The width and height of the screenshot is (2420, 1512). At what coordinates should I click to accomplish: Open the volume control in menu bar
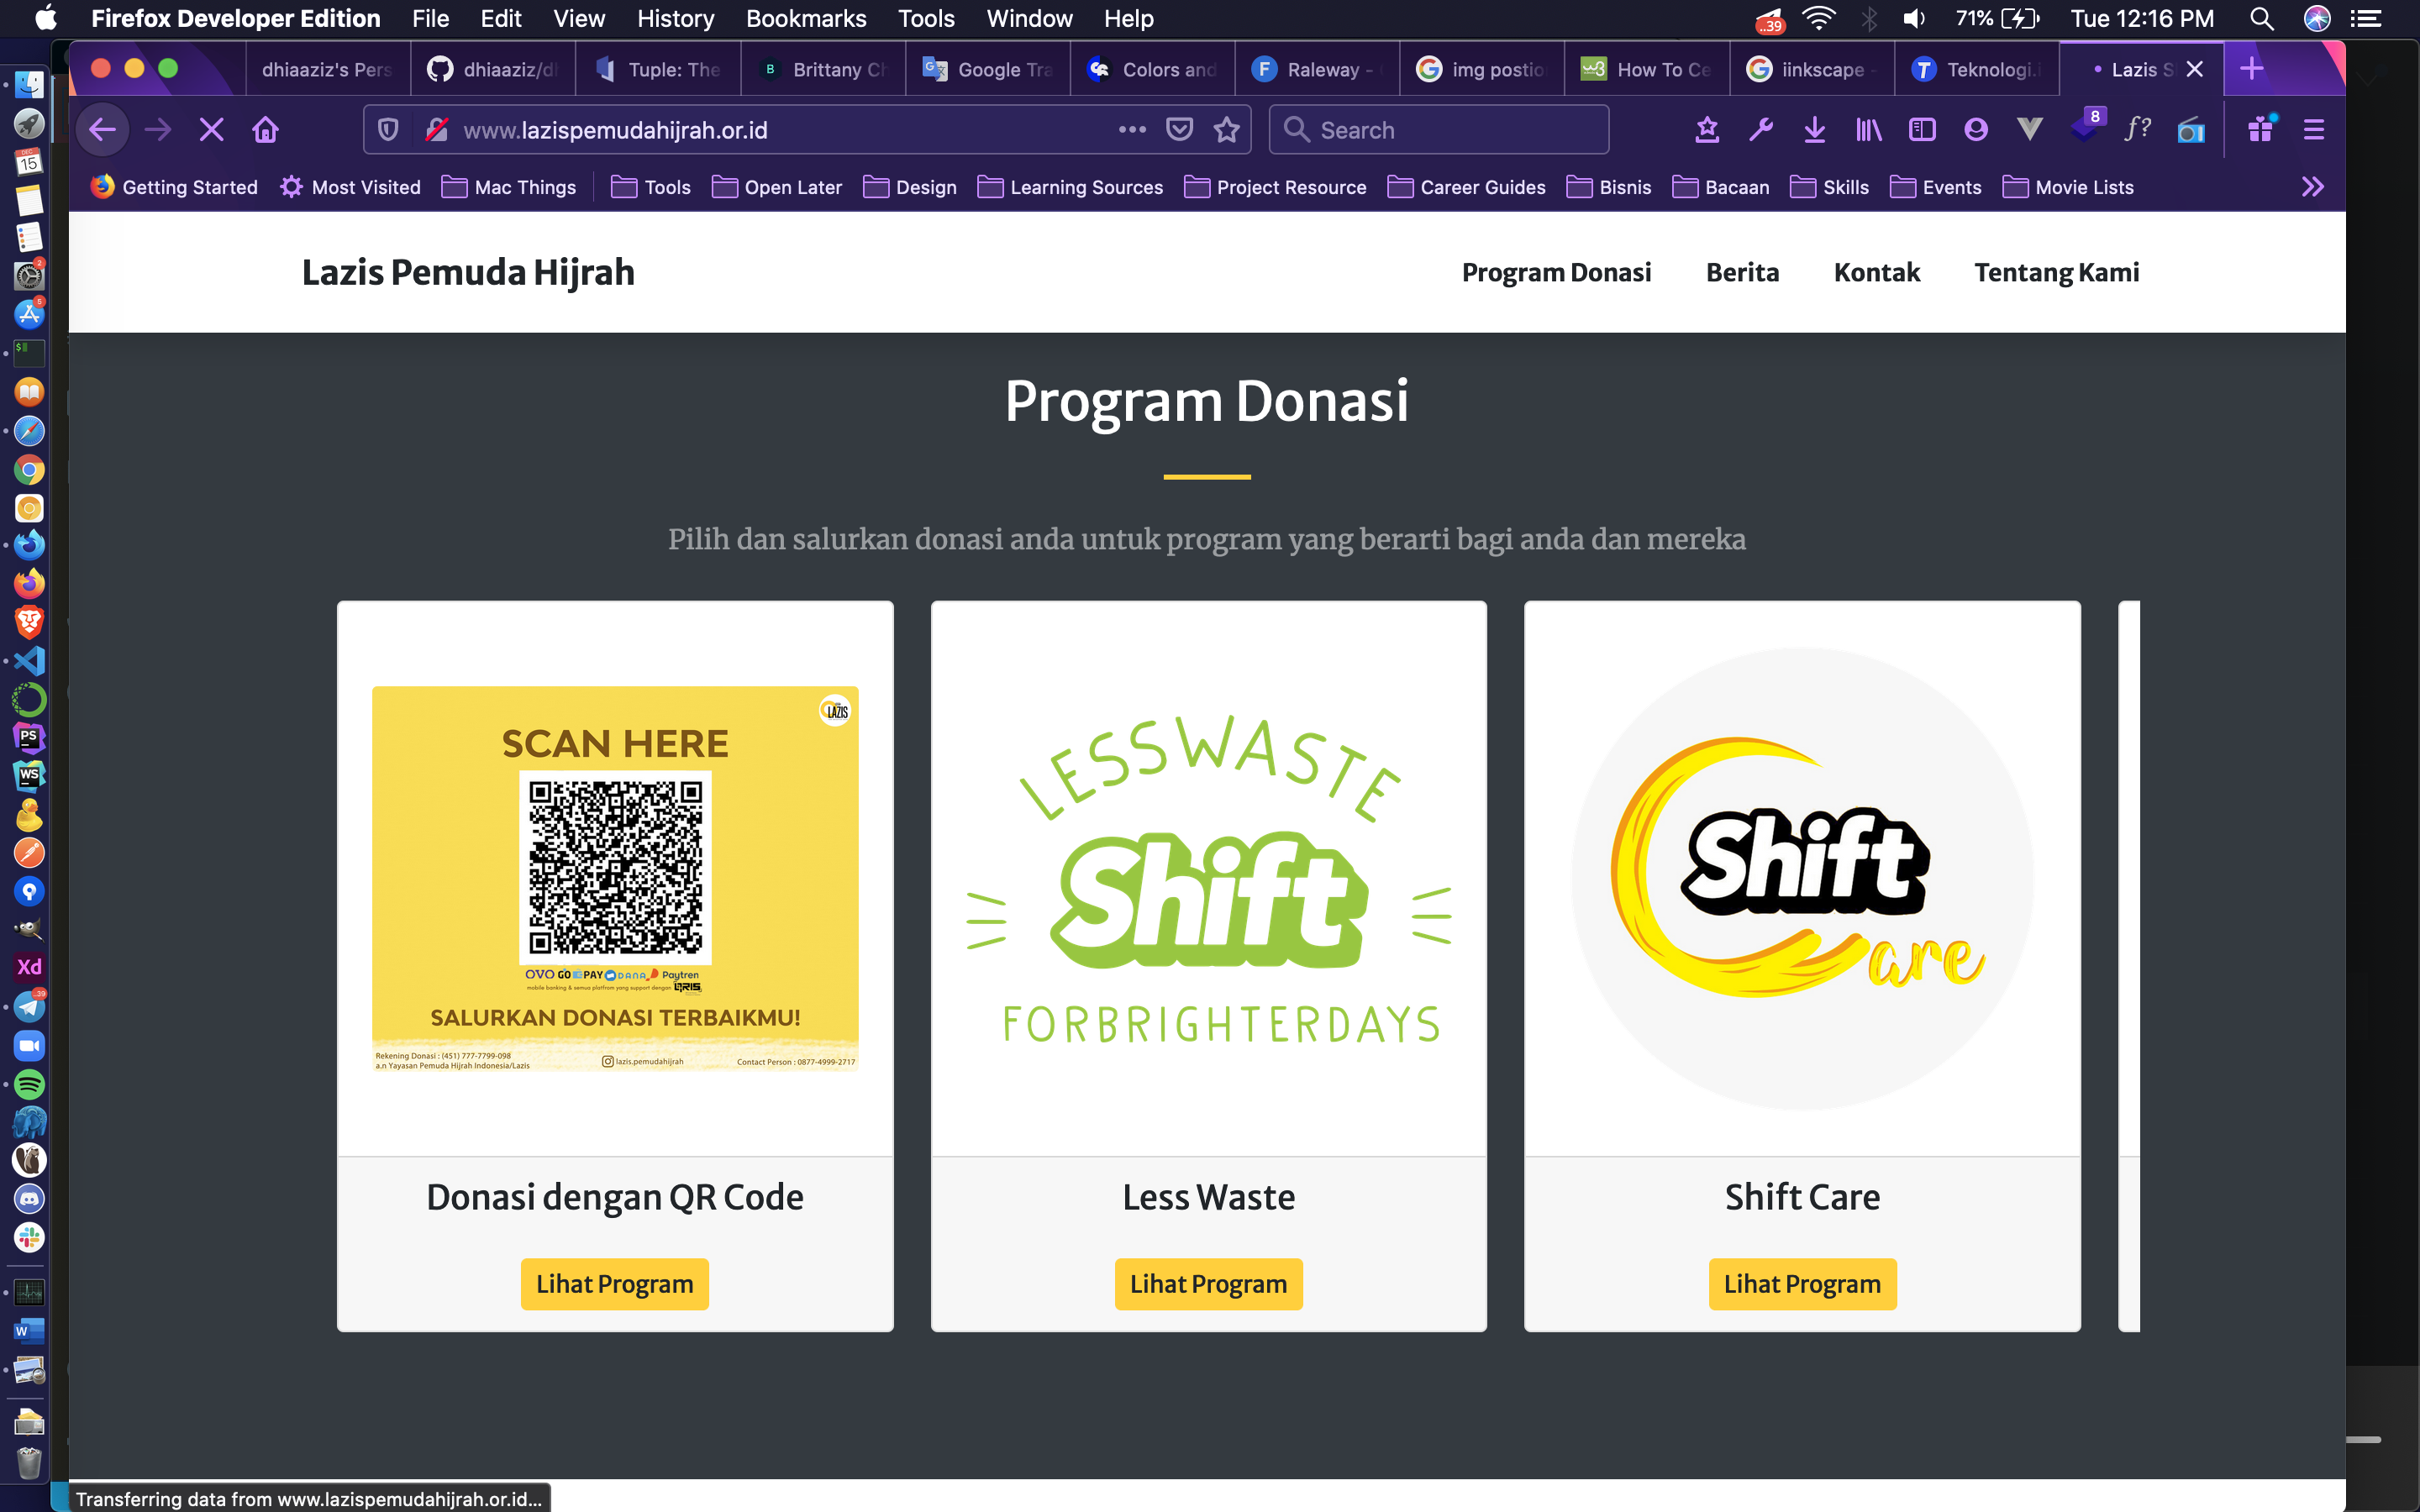click(x=1913, y=18)
